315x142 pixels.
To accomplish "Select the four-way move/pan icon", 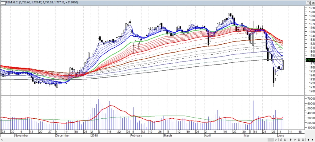I will pos(295,140).
